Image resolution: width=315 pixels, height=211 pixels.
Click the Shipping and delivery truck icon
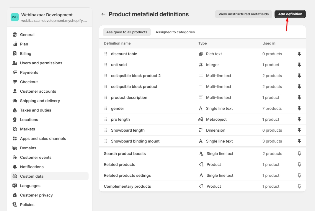pyautogui.click(x=15, y=101)
